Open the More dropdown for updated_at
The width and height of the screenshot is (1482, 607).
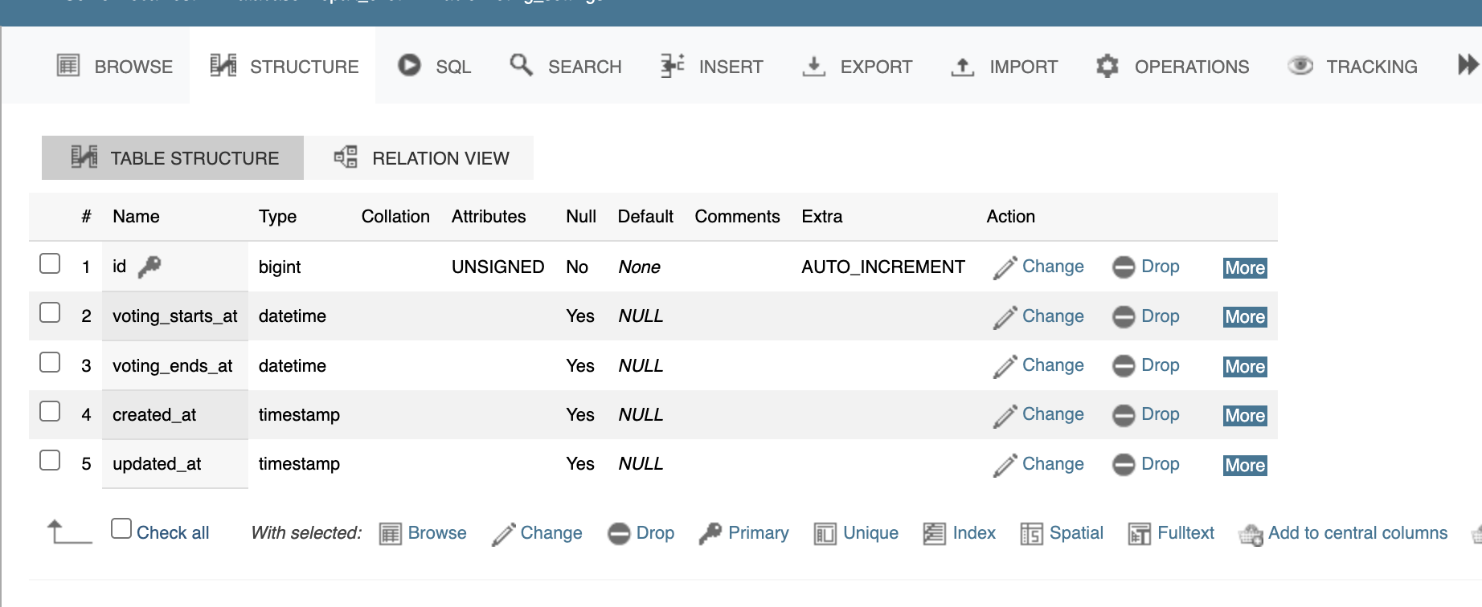(x=1244, y=465)
